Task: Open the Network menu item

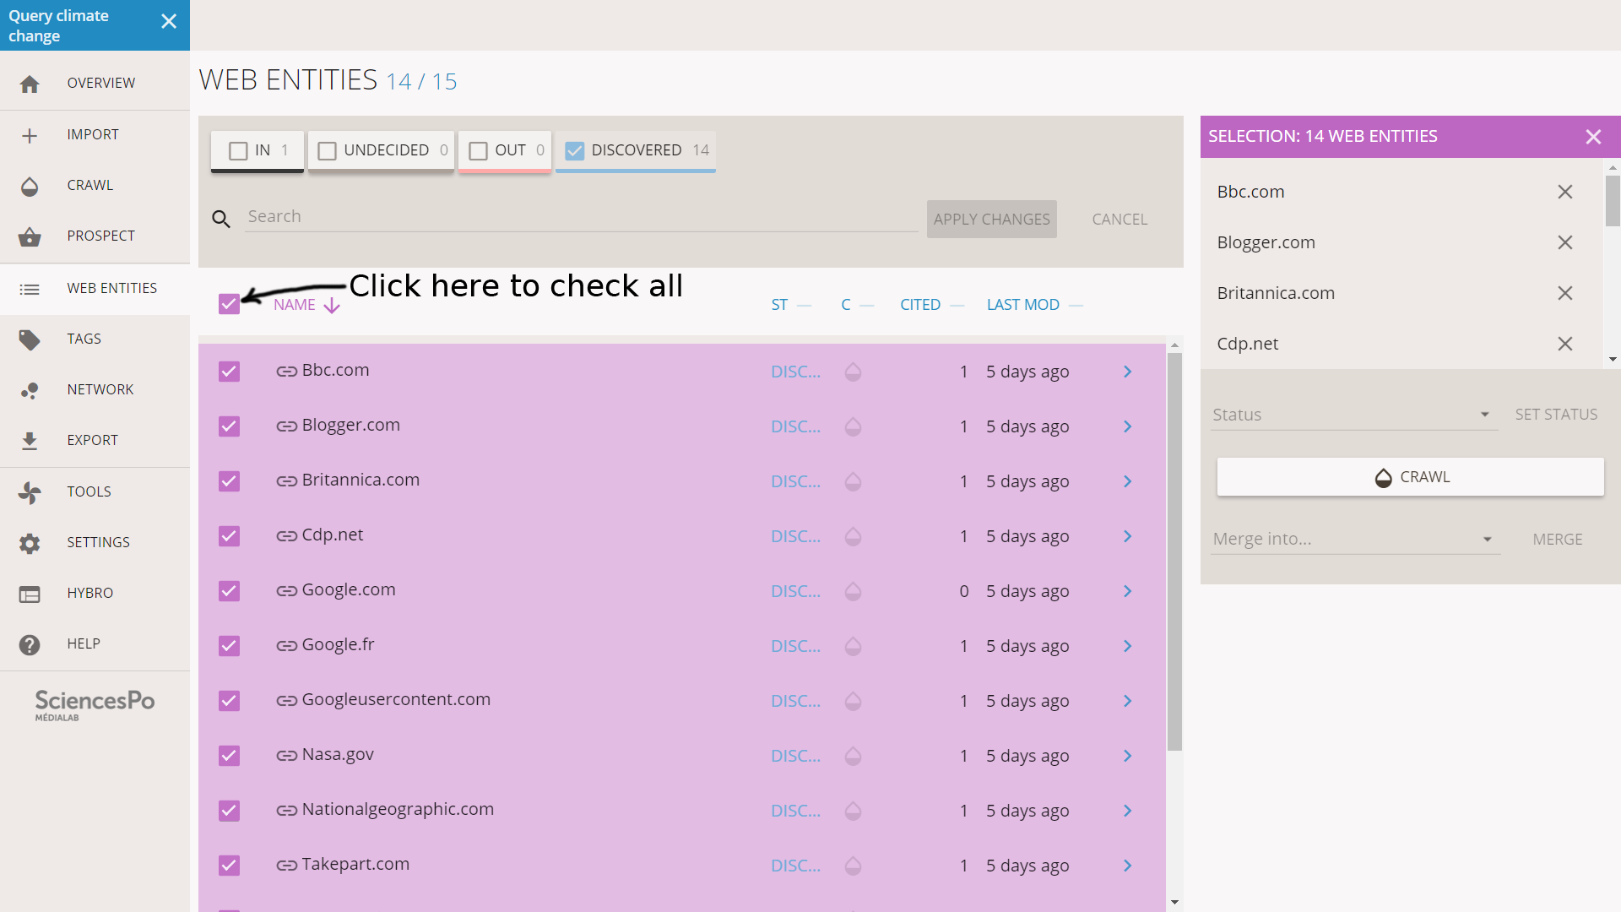Action: point(95,390)
